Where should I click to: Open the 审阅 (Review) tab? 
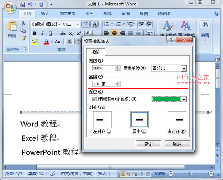pos(126,13)
